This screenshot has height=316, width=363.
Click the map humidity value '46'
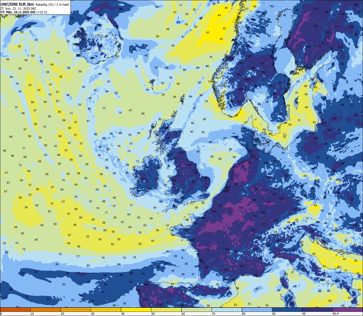pos(226,8)
